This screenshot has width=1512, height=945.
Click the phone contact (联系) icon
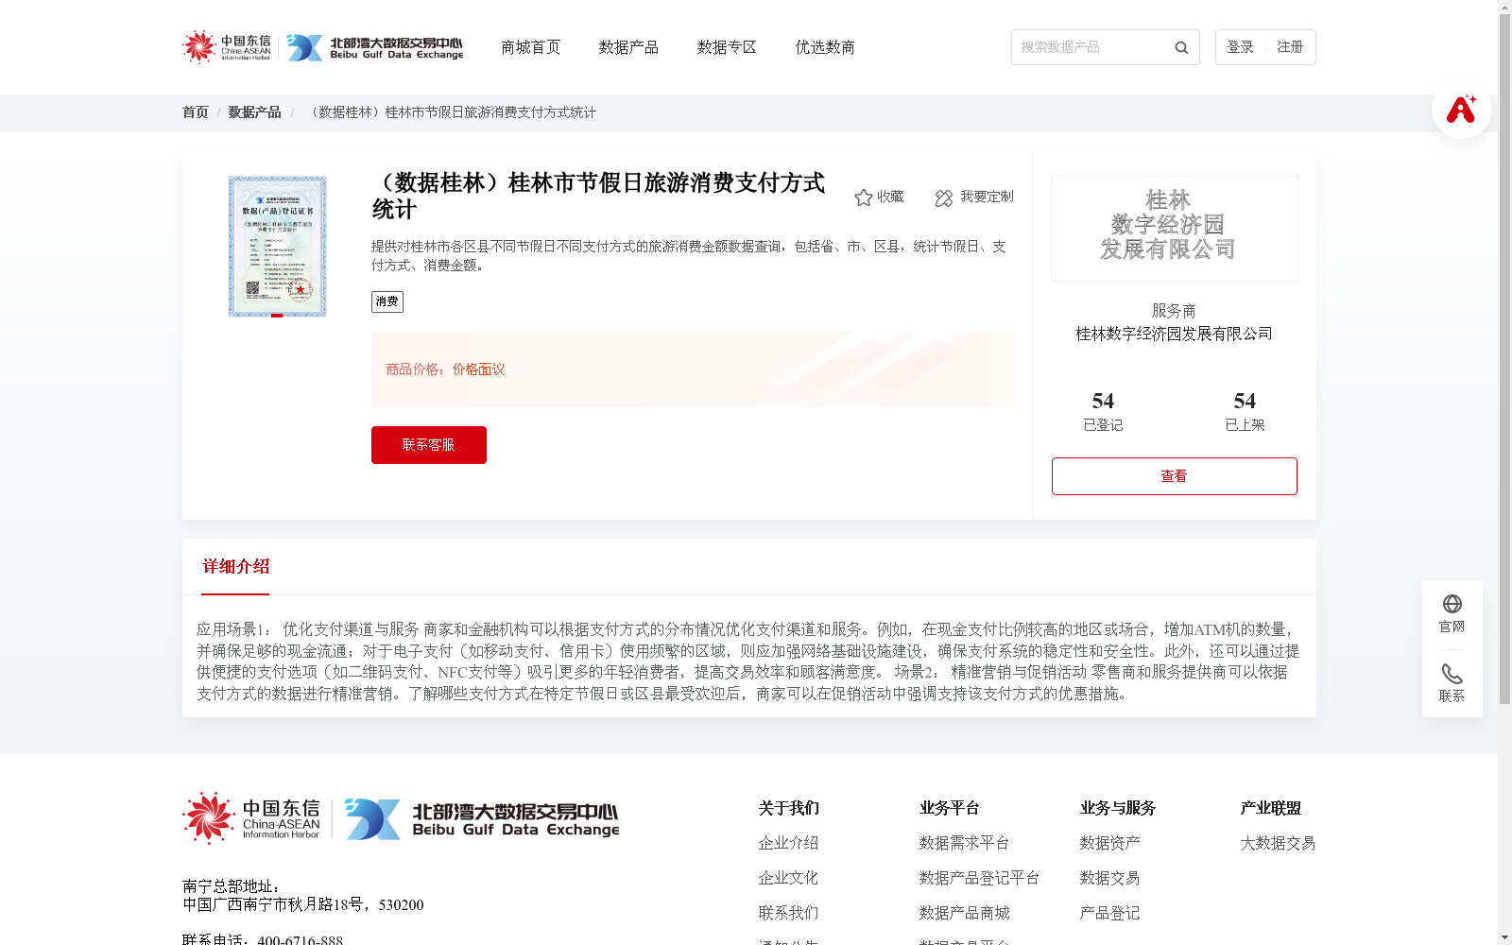pyautogui.click(x=1452, y=674)
